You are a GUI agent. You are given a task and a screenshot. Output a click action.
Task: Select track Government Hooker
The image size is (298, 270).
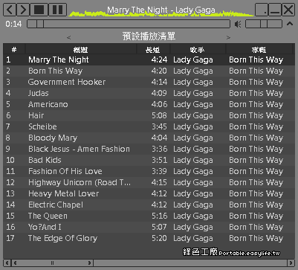[149, 82]
